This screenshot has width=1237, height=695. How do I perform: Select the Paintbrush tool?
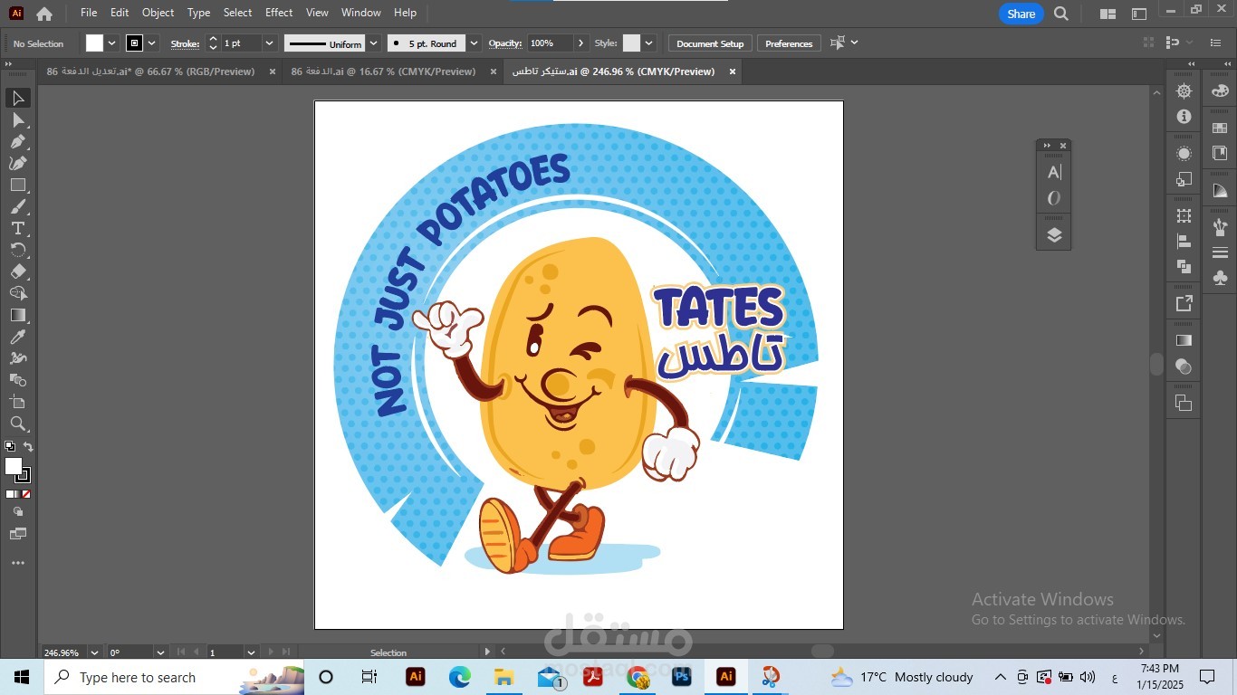point(17,206)
